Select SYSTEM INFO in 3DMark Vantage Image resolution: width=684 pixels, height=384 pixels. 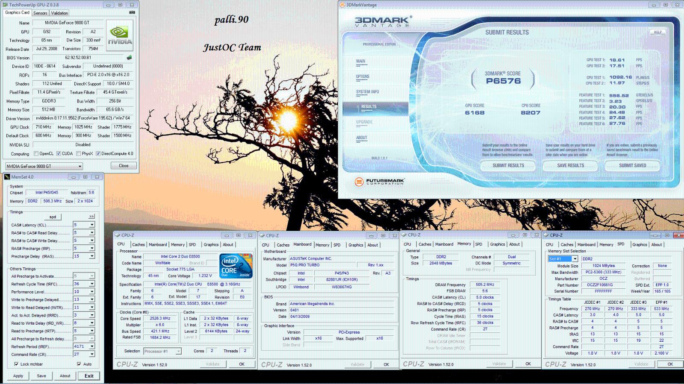click(367, 92)
